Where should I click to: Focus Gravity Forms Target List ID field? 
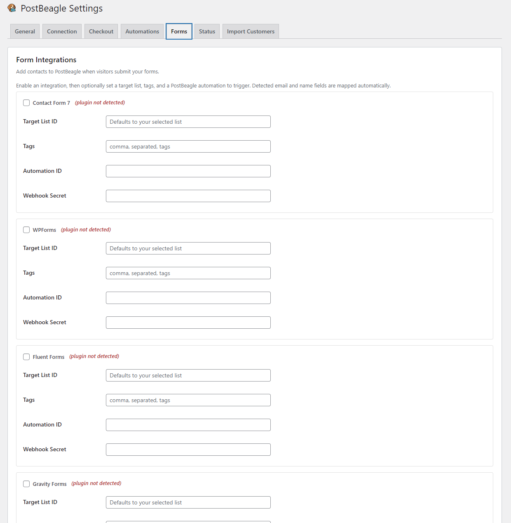point(188,502)
